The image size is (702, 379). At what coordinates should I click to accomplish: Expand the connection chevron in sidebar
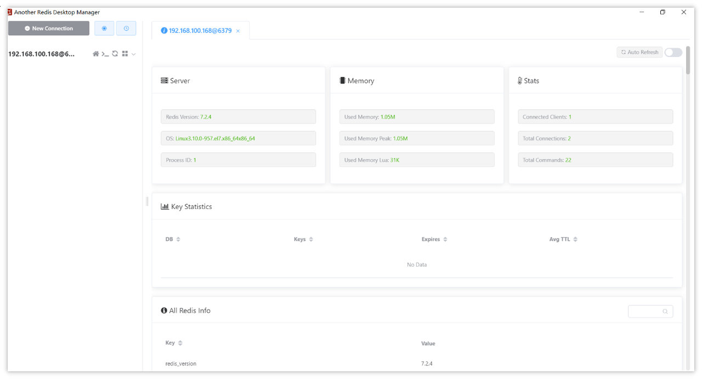134,54
